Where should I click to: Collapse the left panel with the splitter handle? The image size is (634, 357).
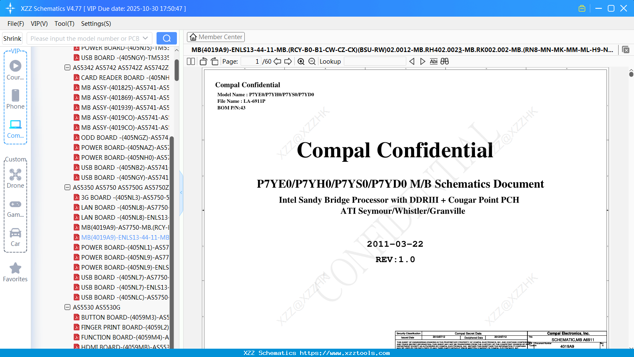tap(181, 193)
